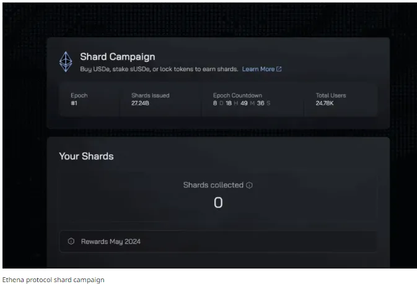Click the Total Users label
417x284 pixels.
point(331,95)
